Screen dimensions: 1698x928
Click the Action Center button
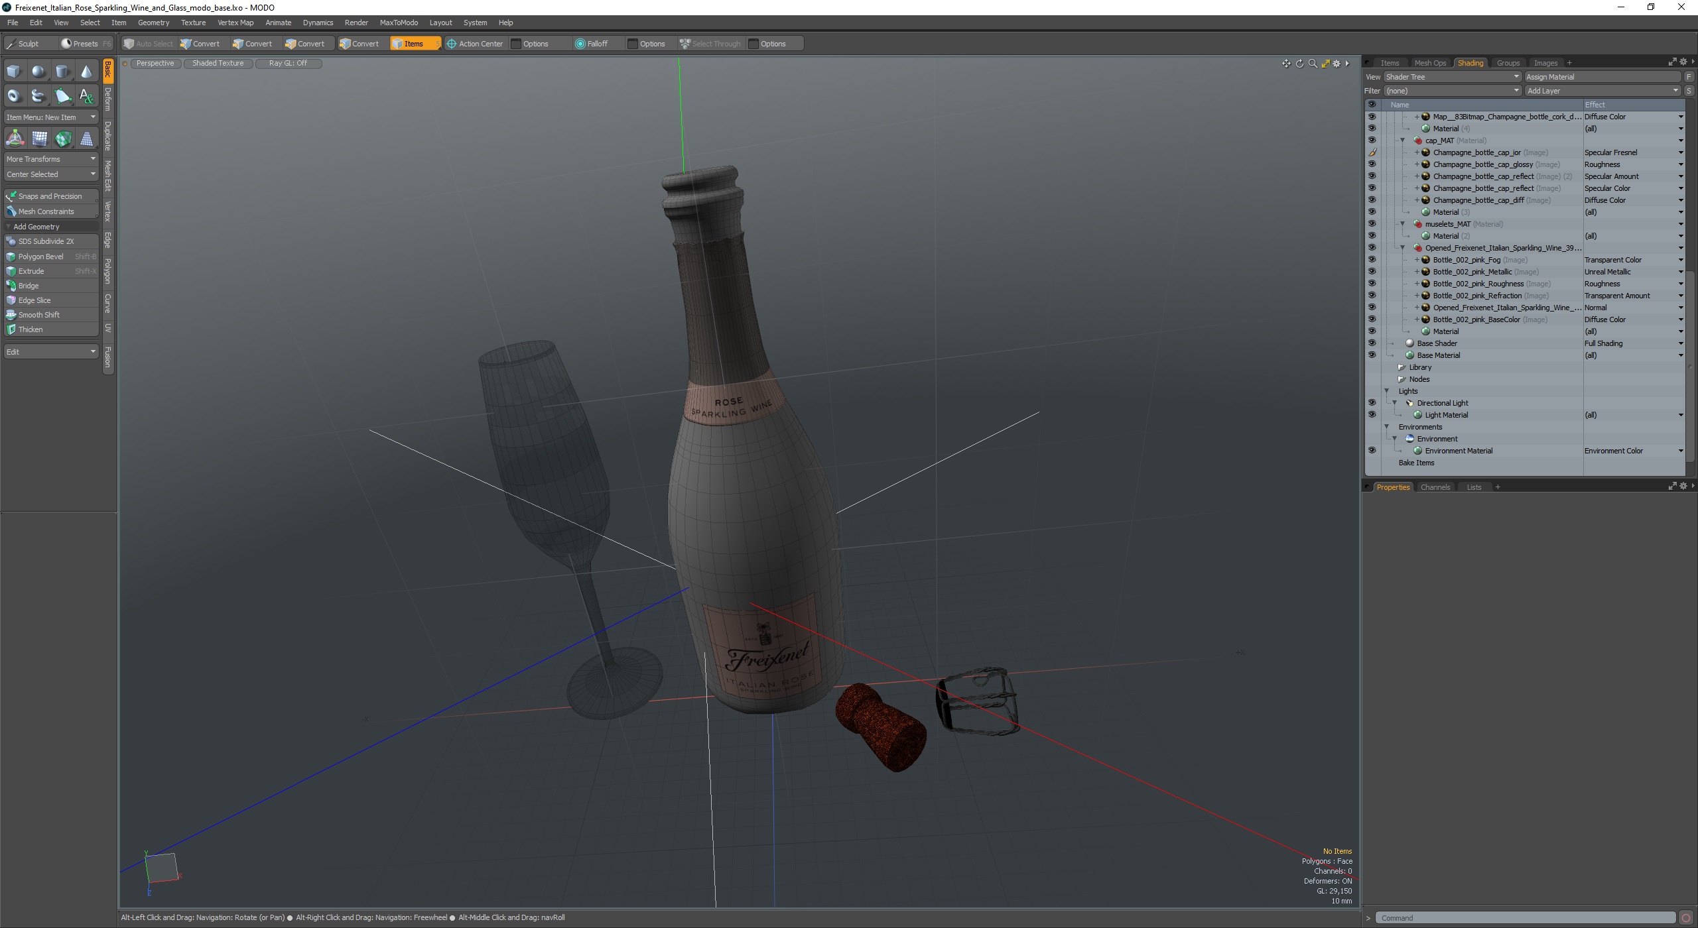pos(475,44)
